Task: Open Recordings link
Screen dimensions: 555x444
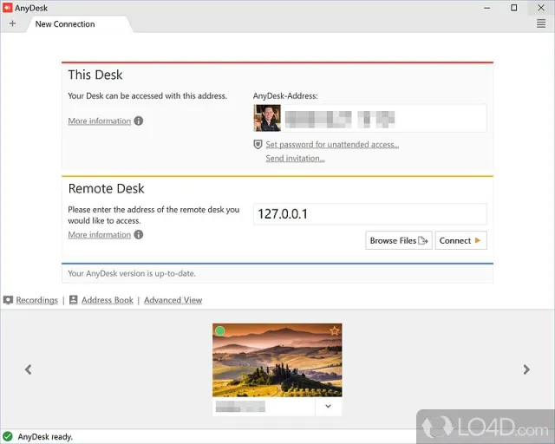Action: (36, 300)
